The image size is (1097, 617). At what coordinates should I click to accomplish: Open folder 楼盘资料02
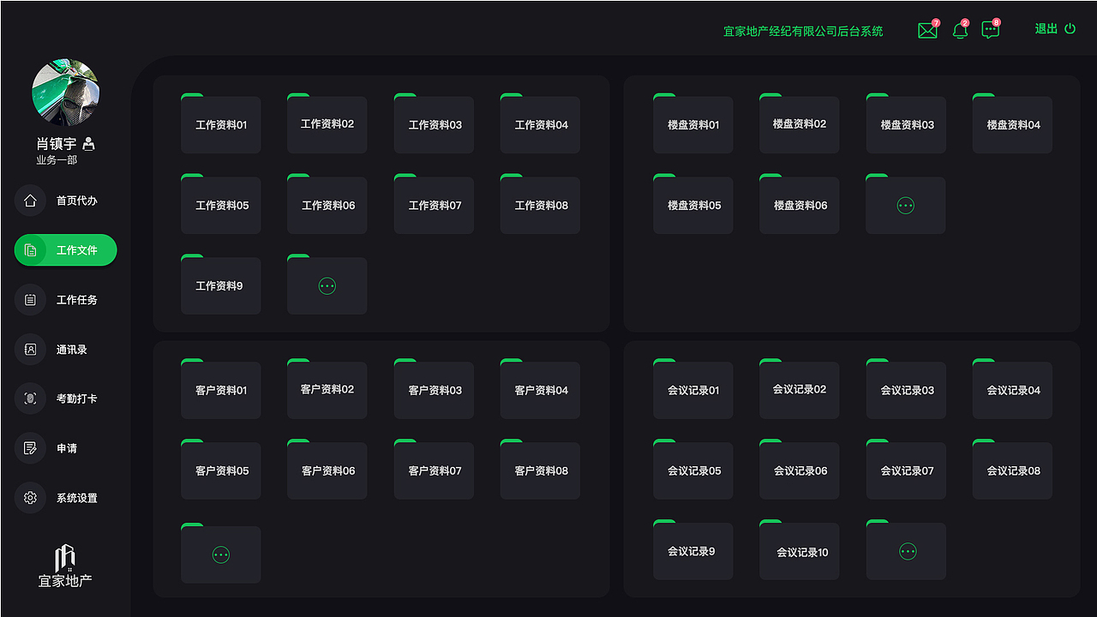coord(799,123)
